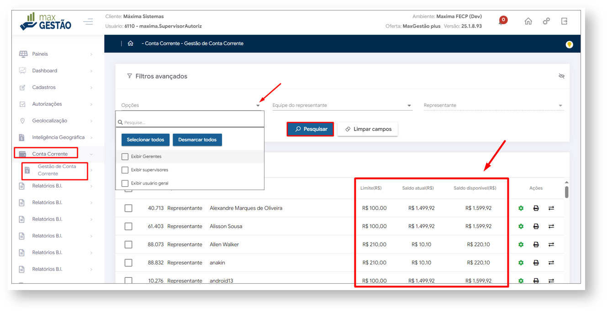This screenshot has height=312, width=607.
Task: Open the Representante dropdown
Action: pyautogui.click(x=493, y=106)
